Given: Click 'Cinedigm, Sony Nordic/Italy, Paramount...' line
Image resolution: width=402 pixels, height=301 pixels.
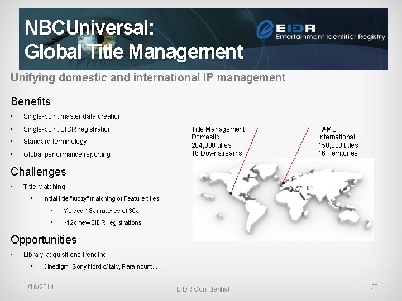Looking at the screenshot, I should [100, 266].
